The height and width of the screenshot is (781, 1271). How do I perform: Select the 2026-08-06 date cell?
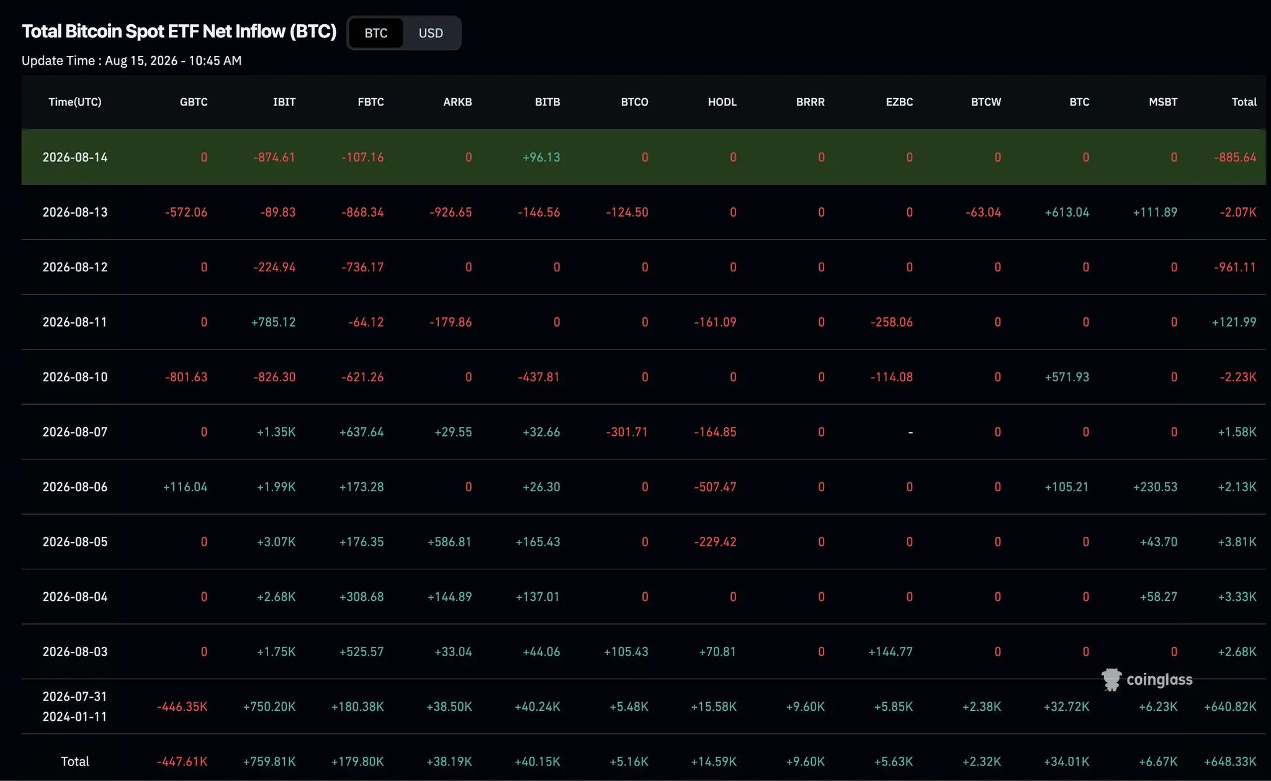(x=75, y=487)
